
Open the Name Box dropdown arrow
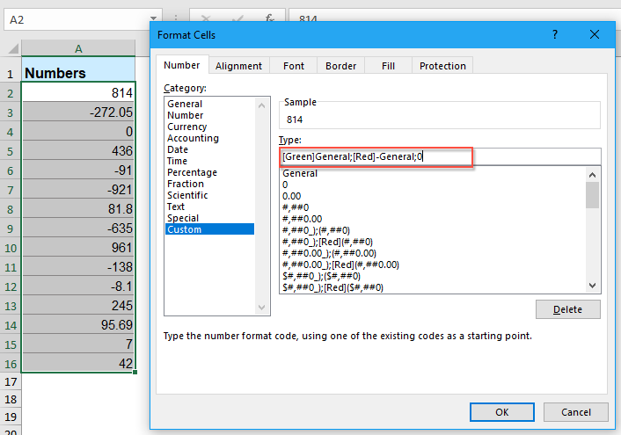click(x=155, y=18)
